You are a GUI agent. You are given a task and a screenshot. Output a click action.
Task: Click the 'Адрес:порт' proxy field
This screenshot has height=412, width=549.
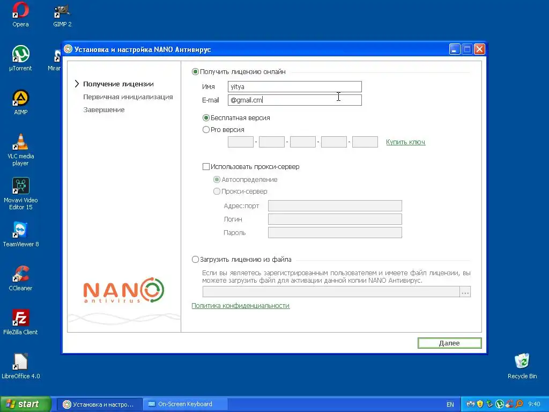point(335,205)
